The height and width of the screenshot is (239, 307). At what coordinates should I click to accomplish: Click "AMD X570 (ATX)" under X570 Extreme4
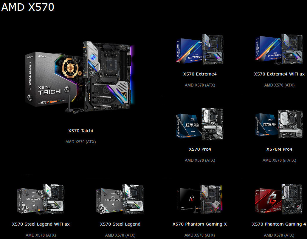coord(200,85)
